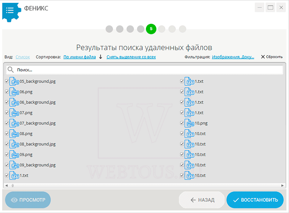Select file name 09_background.jpg

pos(38,165)
